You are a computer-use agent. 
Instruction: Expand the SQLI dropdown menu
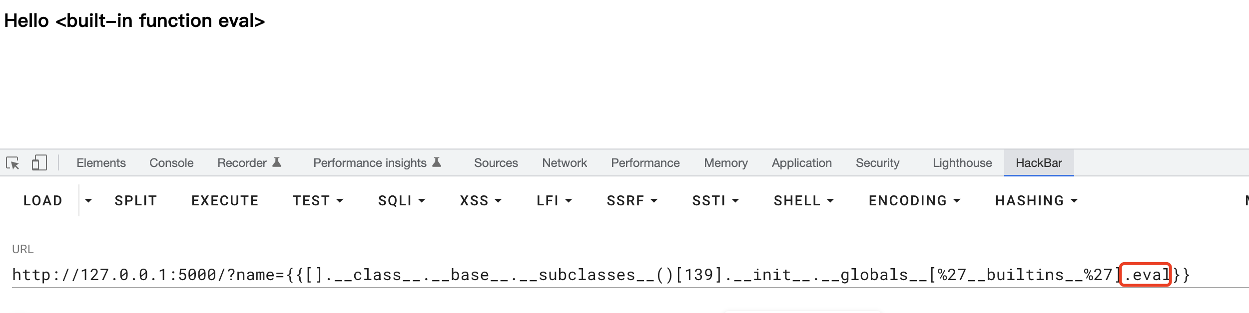[401, 201]
